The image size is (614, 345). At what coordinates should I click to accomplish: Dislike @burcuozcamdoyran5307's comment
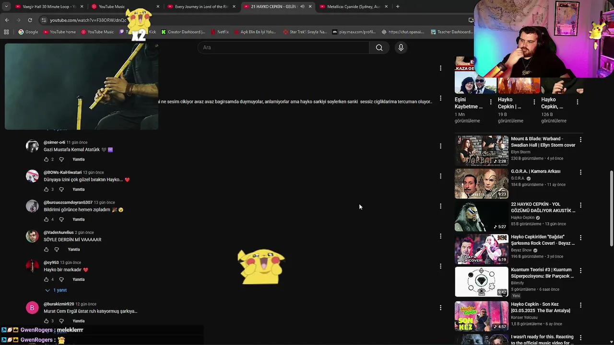tap(61, 219)
